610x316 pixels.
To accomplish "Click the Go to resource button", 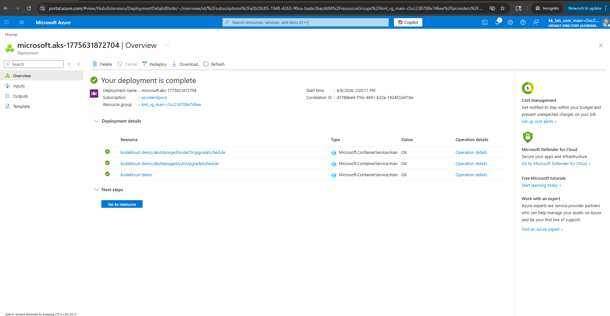I will point(122,204).
